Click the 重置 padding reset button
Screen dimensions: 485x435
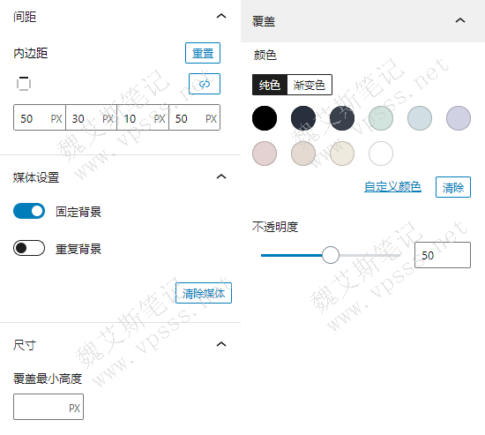[x=203, y=53]
